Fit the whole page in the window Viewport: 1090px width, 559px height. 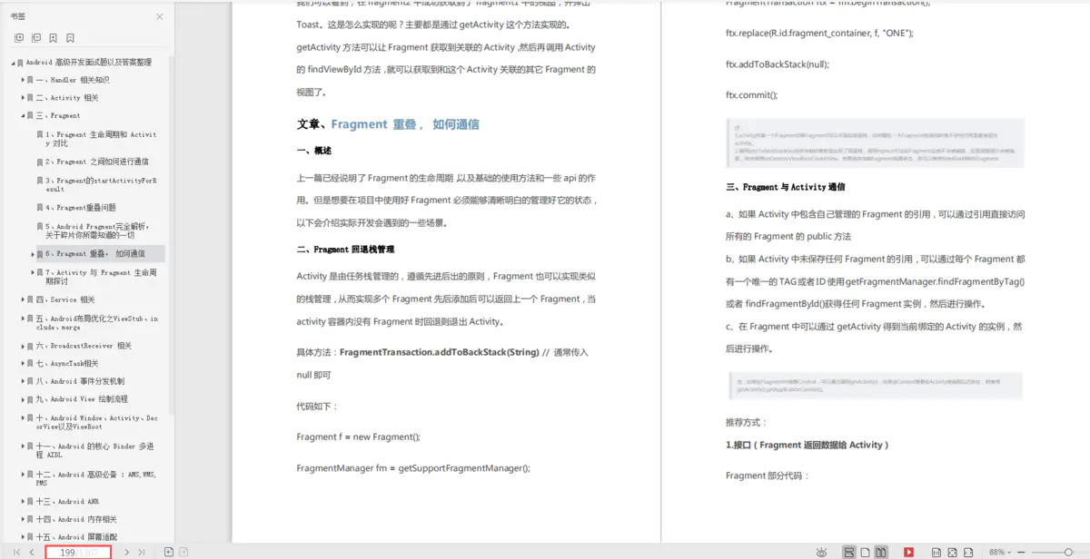tap(952, 552)
